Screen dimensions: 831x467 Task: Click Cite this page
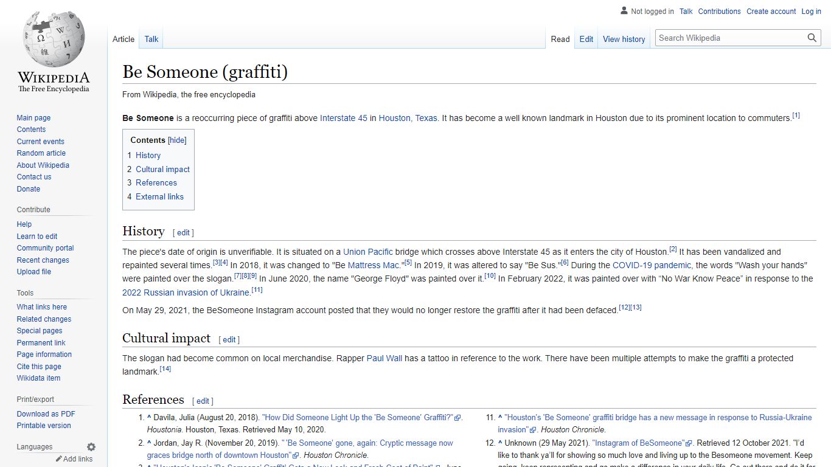(x=39, y=367)
